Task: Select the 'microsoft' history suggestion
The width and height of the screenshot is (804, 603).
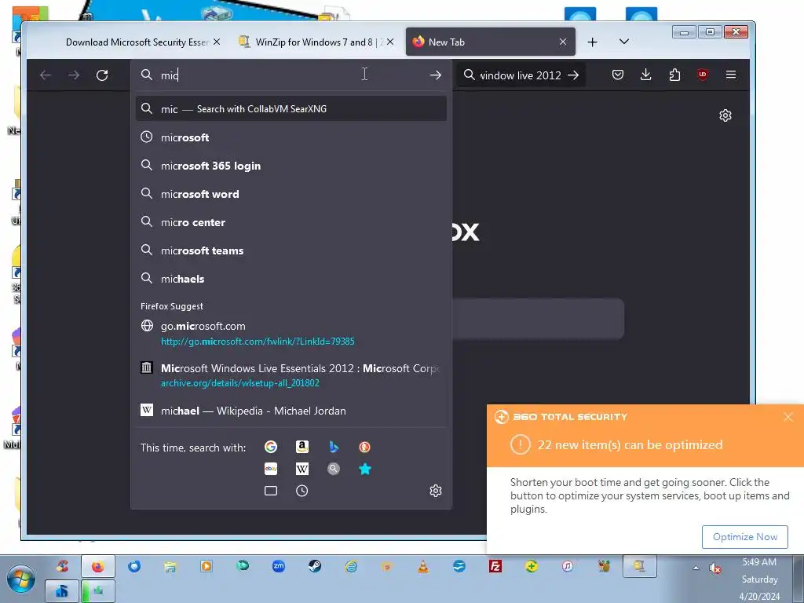Action: click(x=291, y=137)
